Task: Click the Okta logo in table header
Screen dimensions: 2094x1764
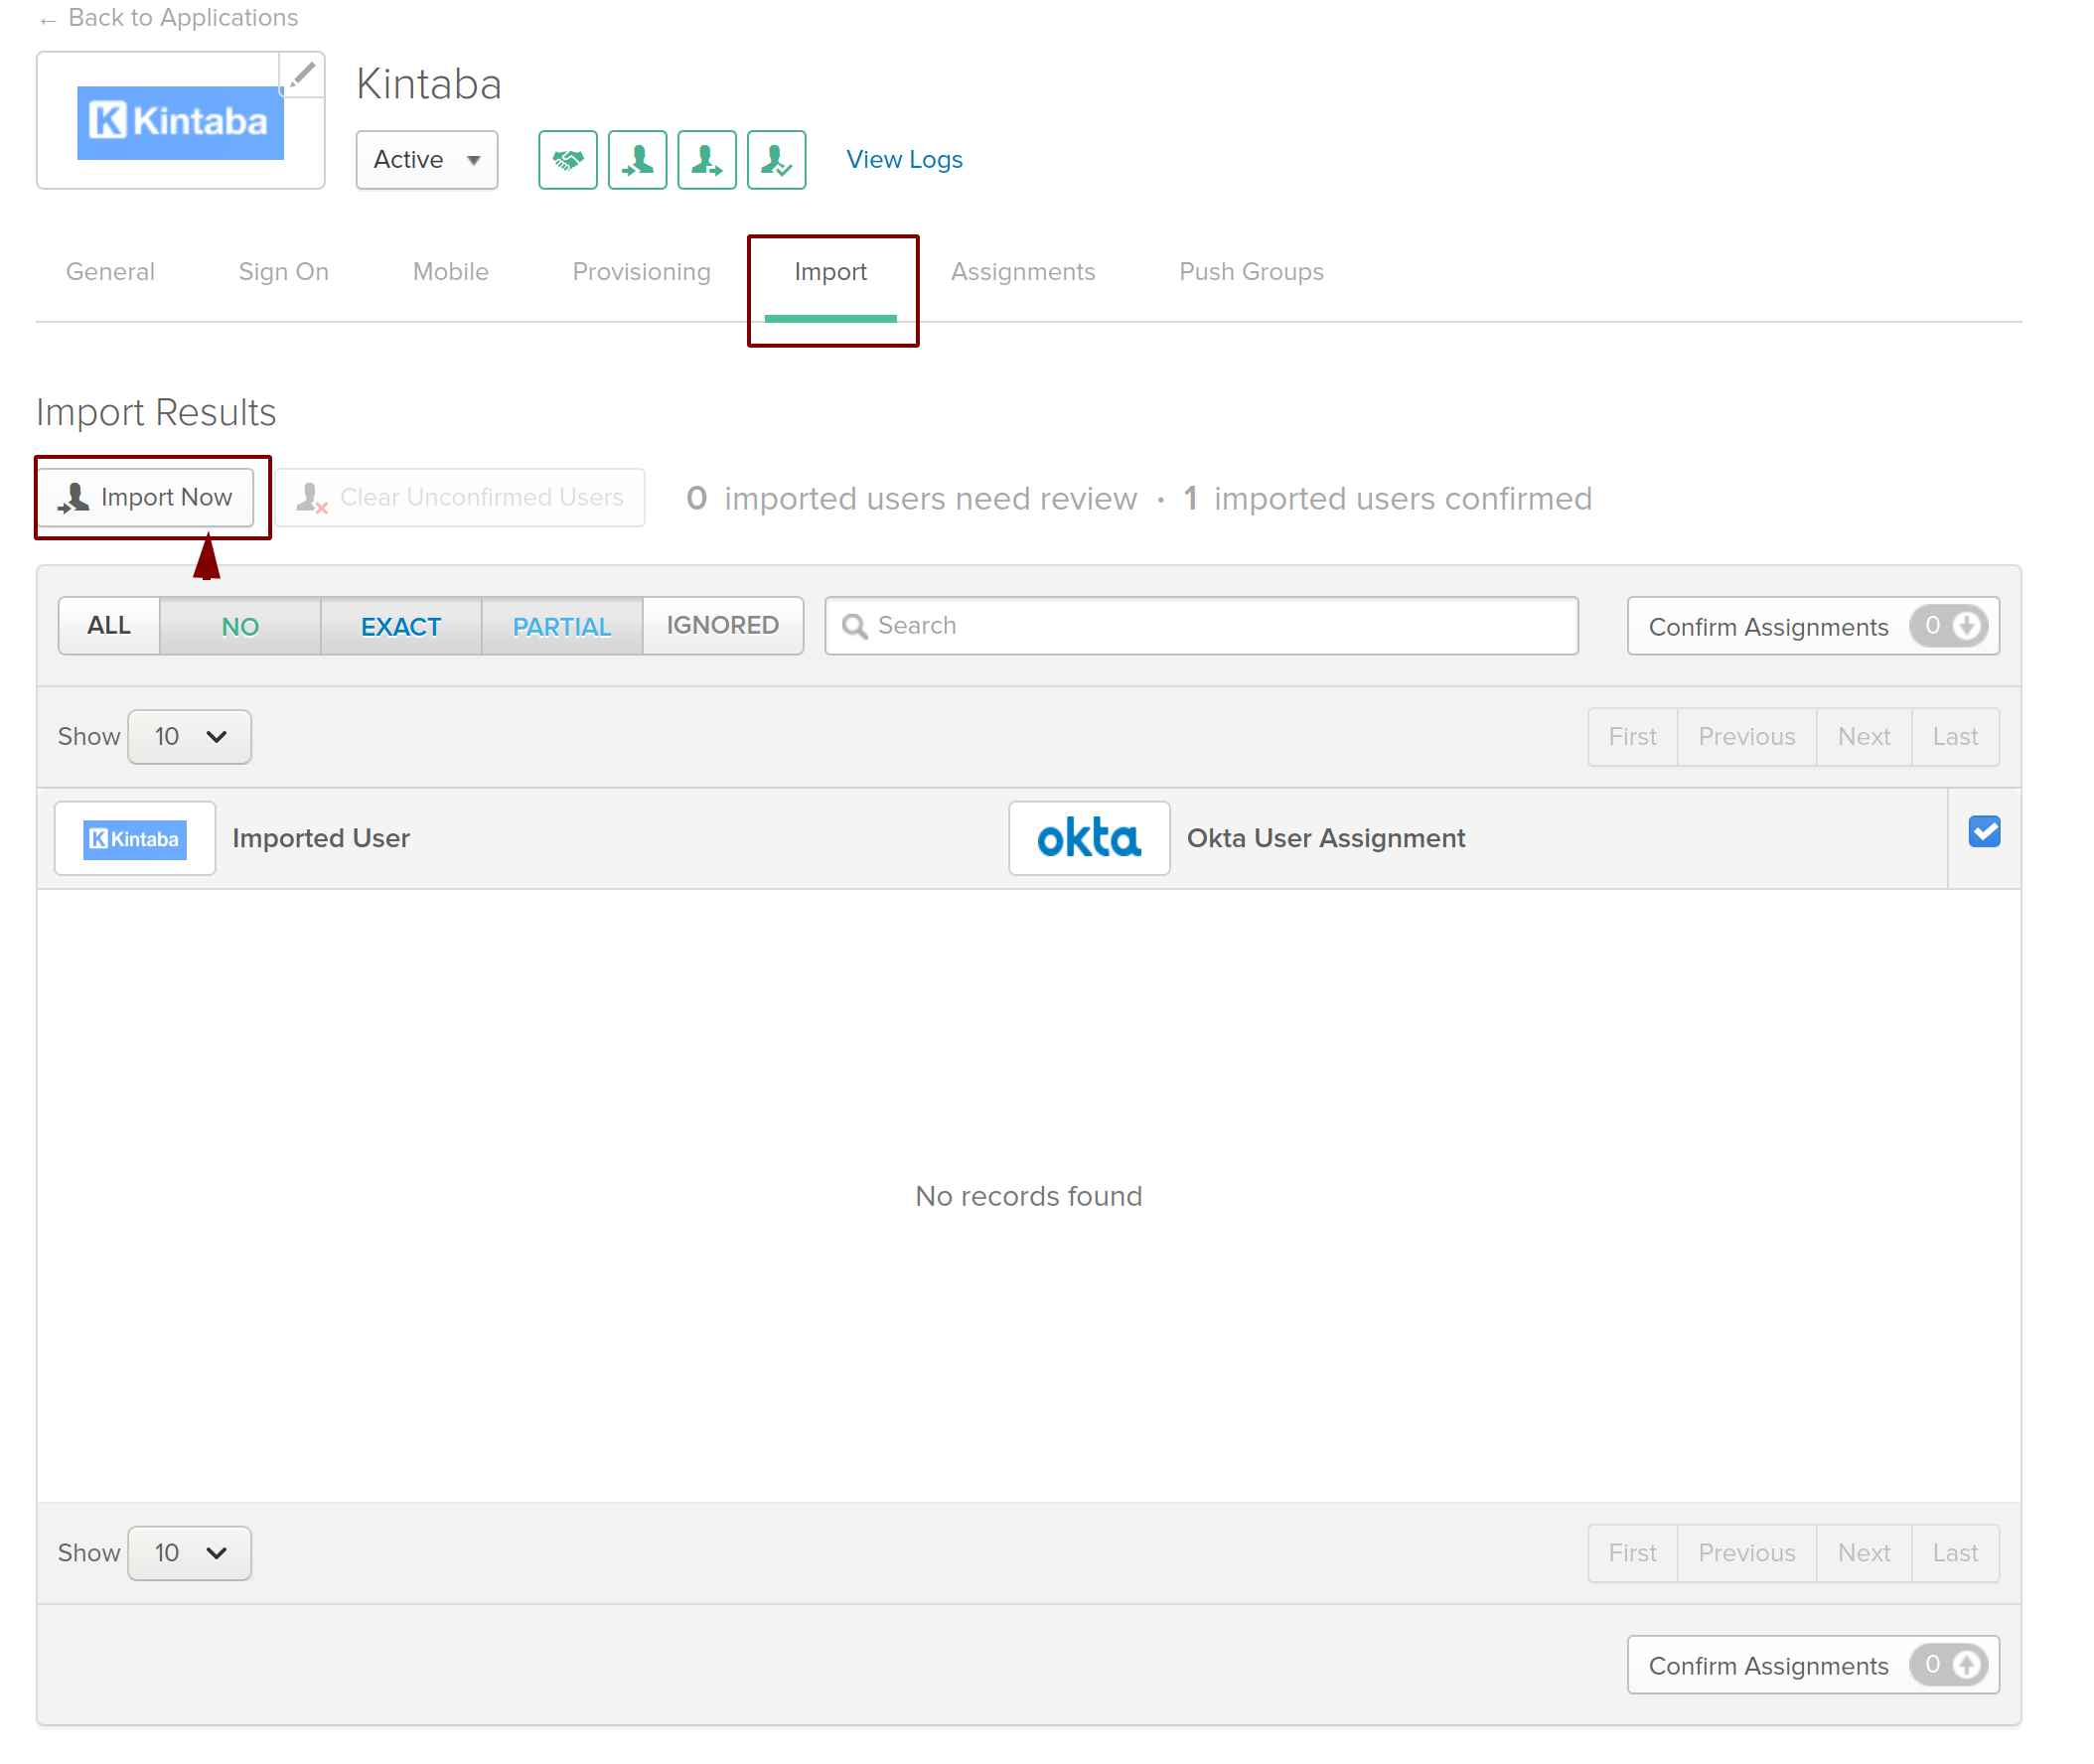Action: click(x=1089, y=838)
